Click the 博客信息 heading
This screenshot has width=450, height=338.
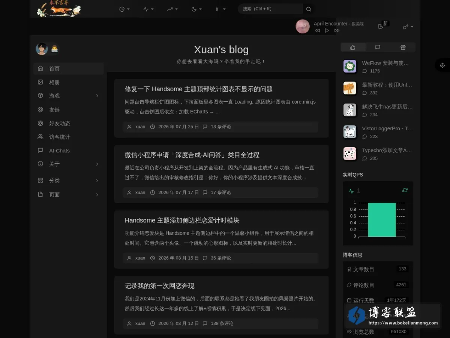click(x=352, y=255)
